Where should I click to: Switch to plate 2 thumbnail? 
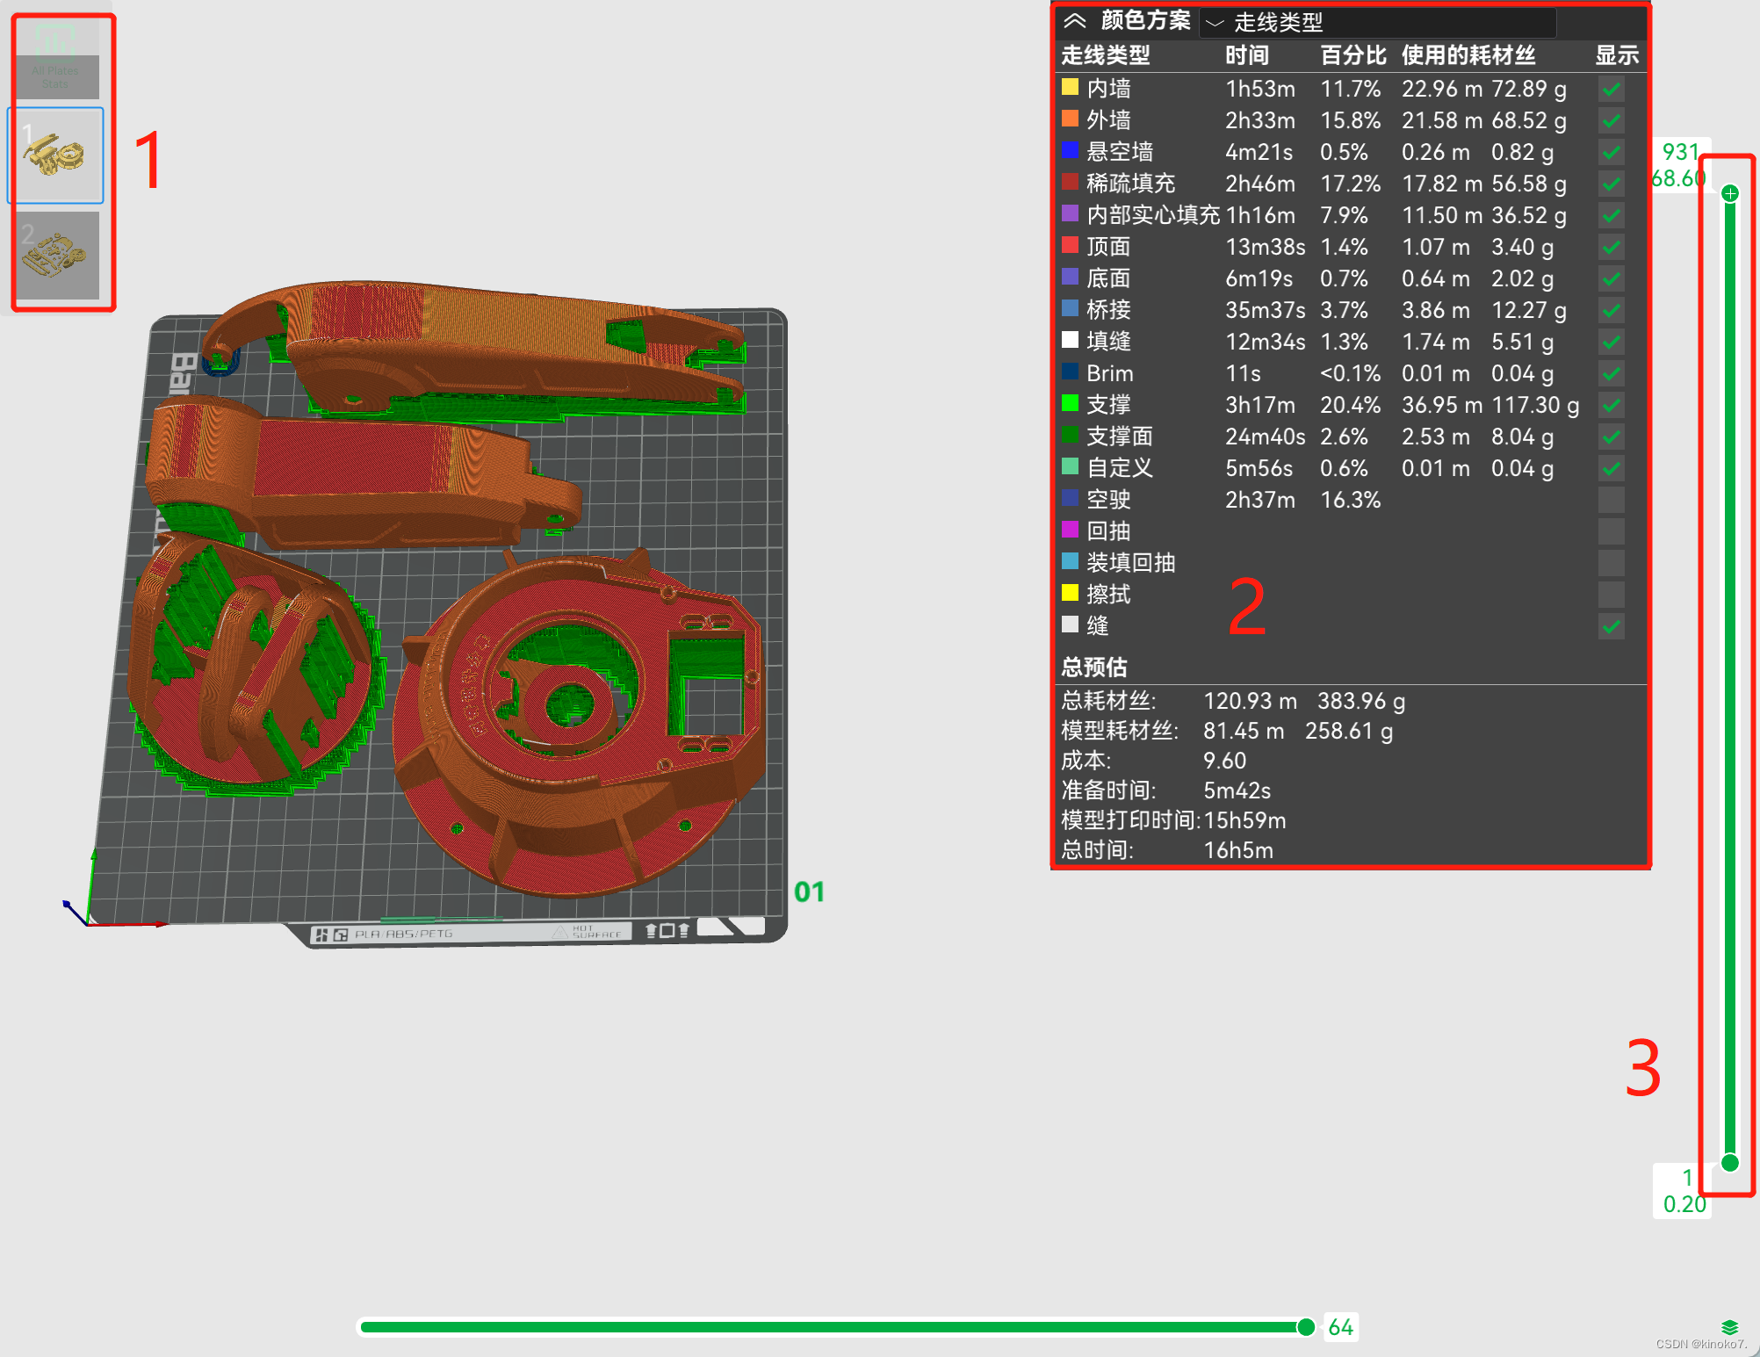55,255
